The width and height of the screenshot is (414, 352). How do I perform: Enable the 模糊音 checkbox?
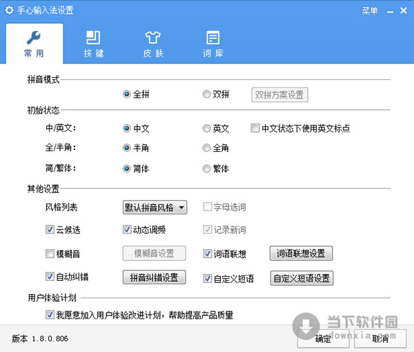pyautogui.click(x=50, y=253)
